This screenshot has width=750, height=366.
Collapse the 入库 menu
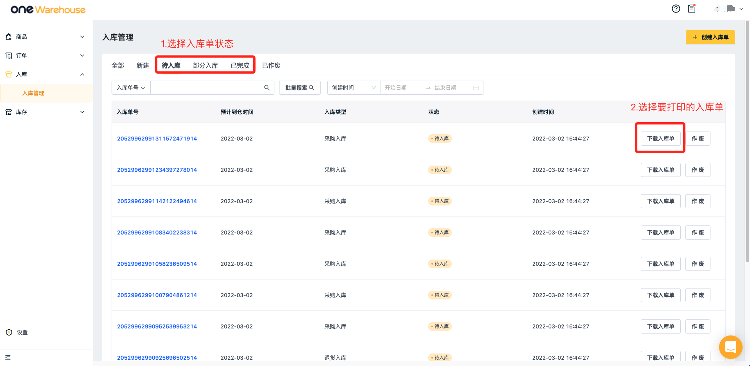(x=82, y=74)
